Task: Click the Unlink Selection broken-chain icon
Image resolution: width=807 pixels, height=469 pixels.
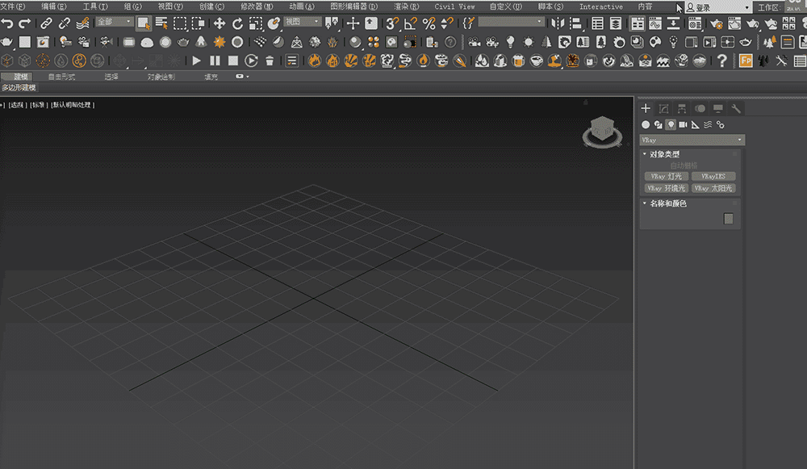Action: pos(65,23)
